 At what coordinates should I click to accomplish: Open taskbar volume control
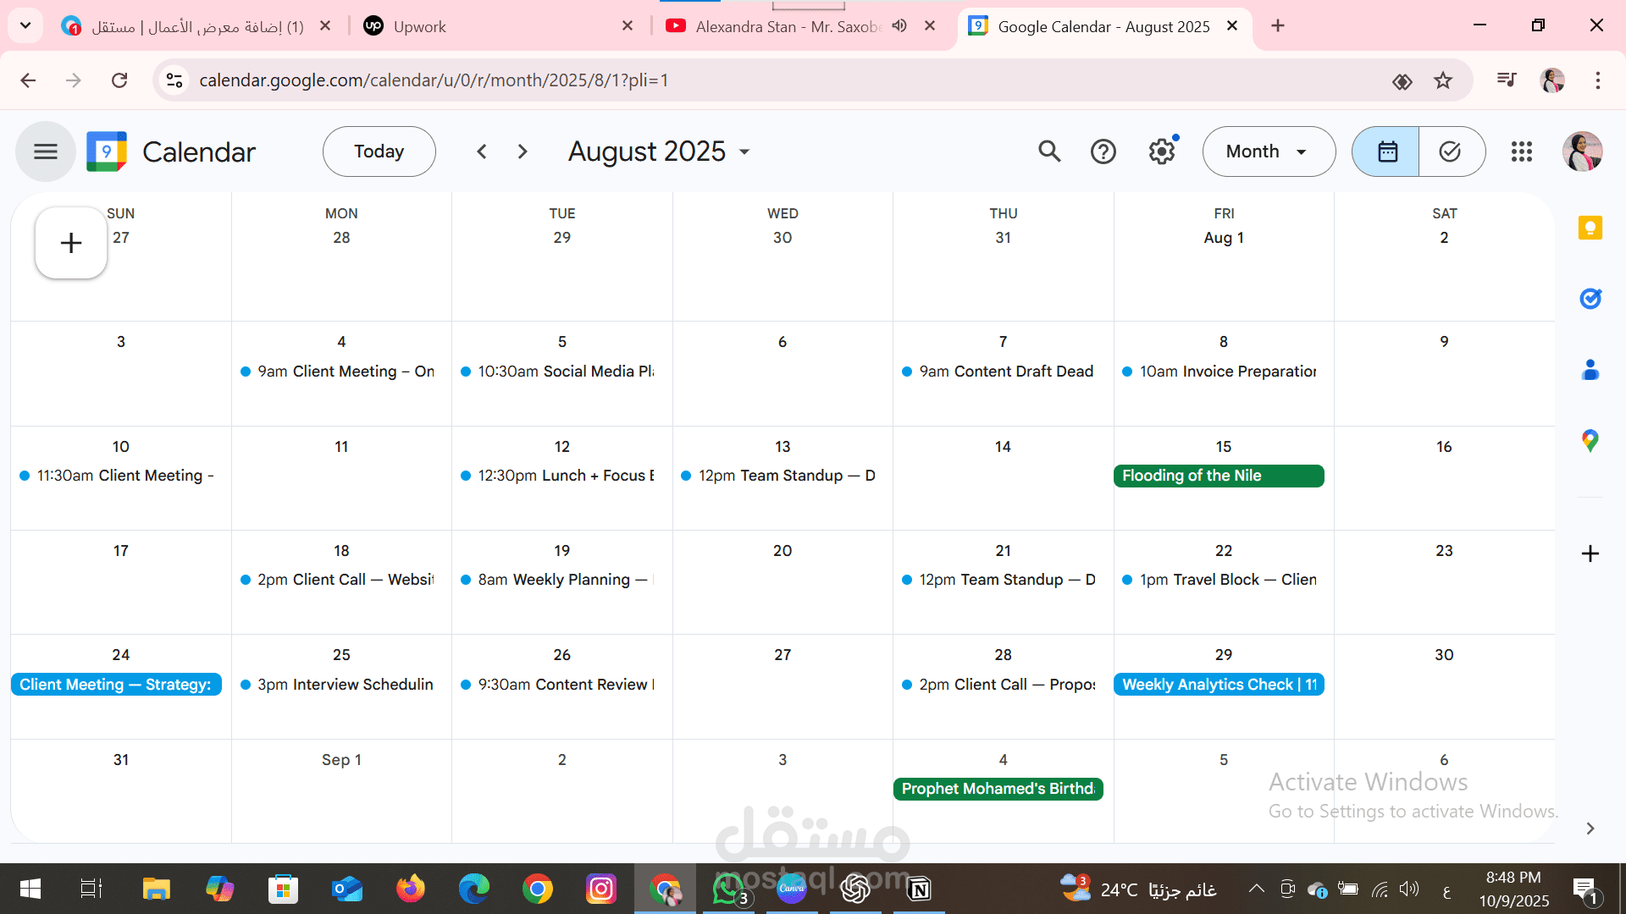click(x=1409, y=889)
